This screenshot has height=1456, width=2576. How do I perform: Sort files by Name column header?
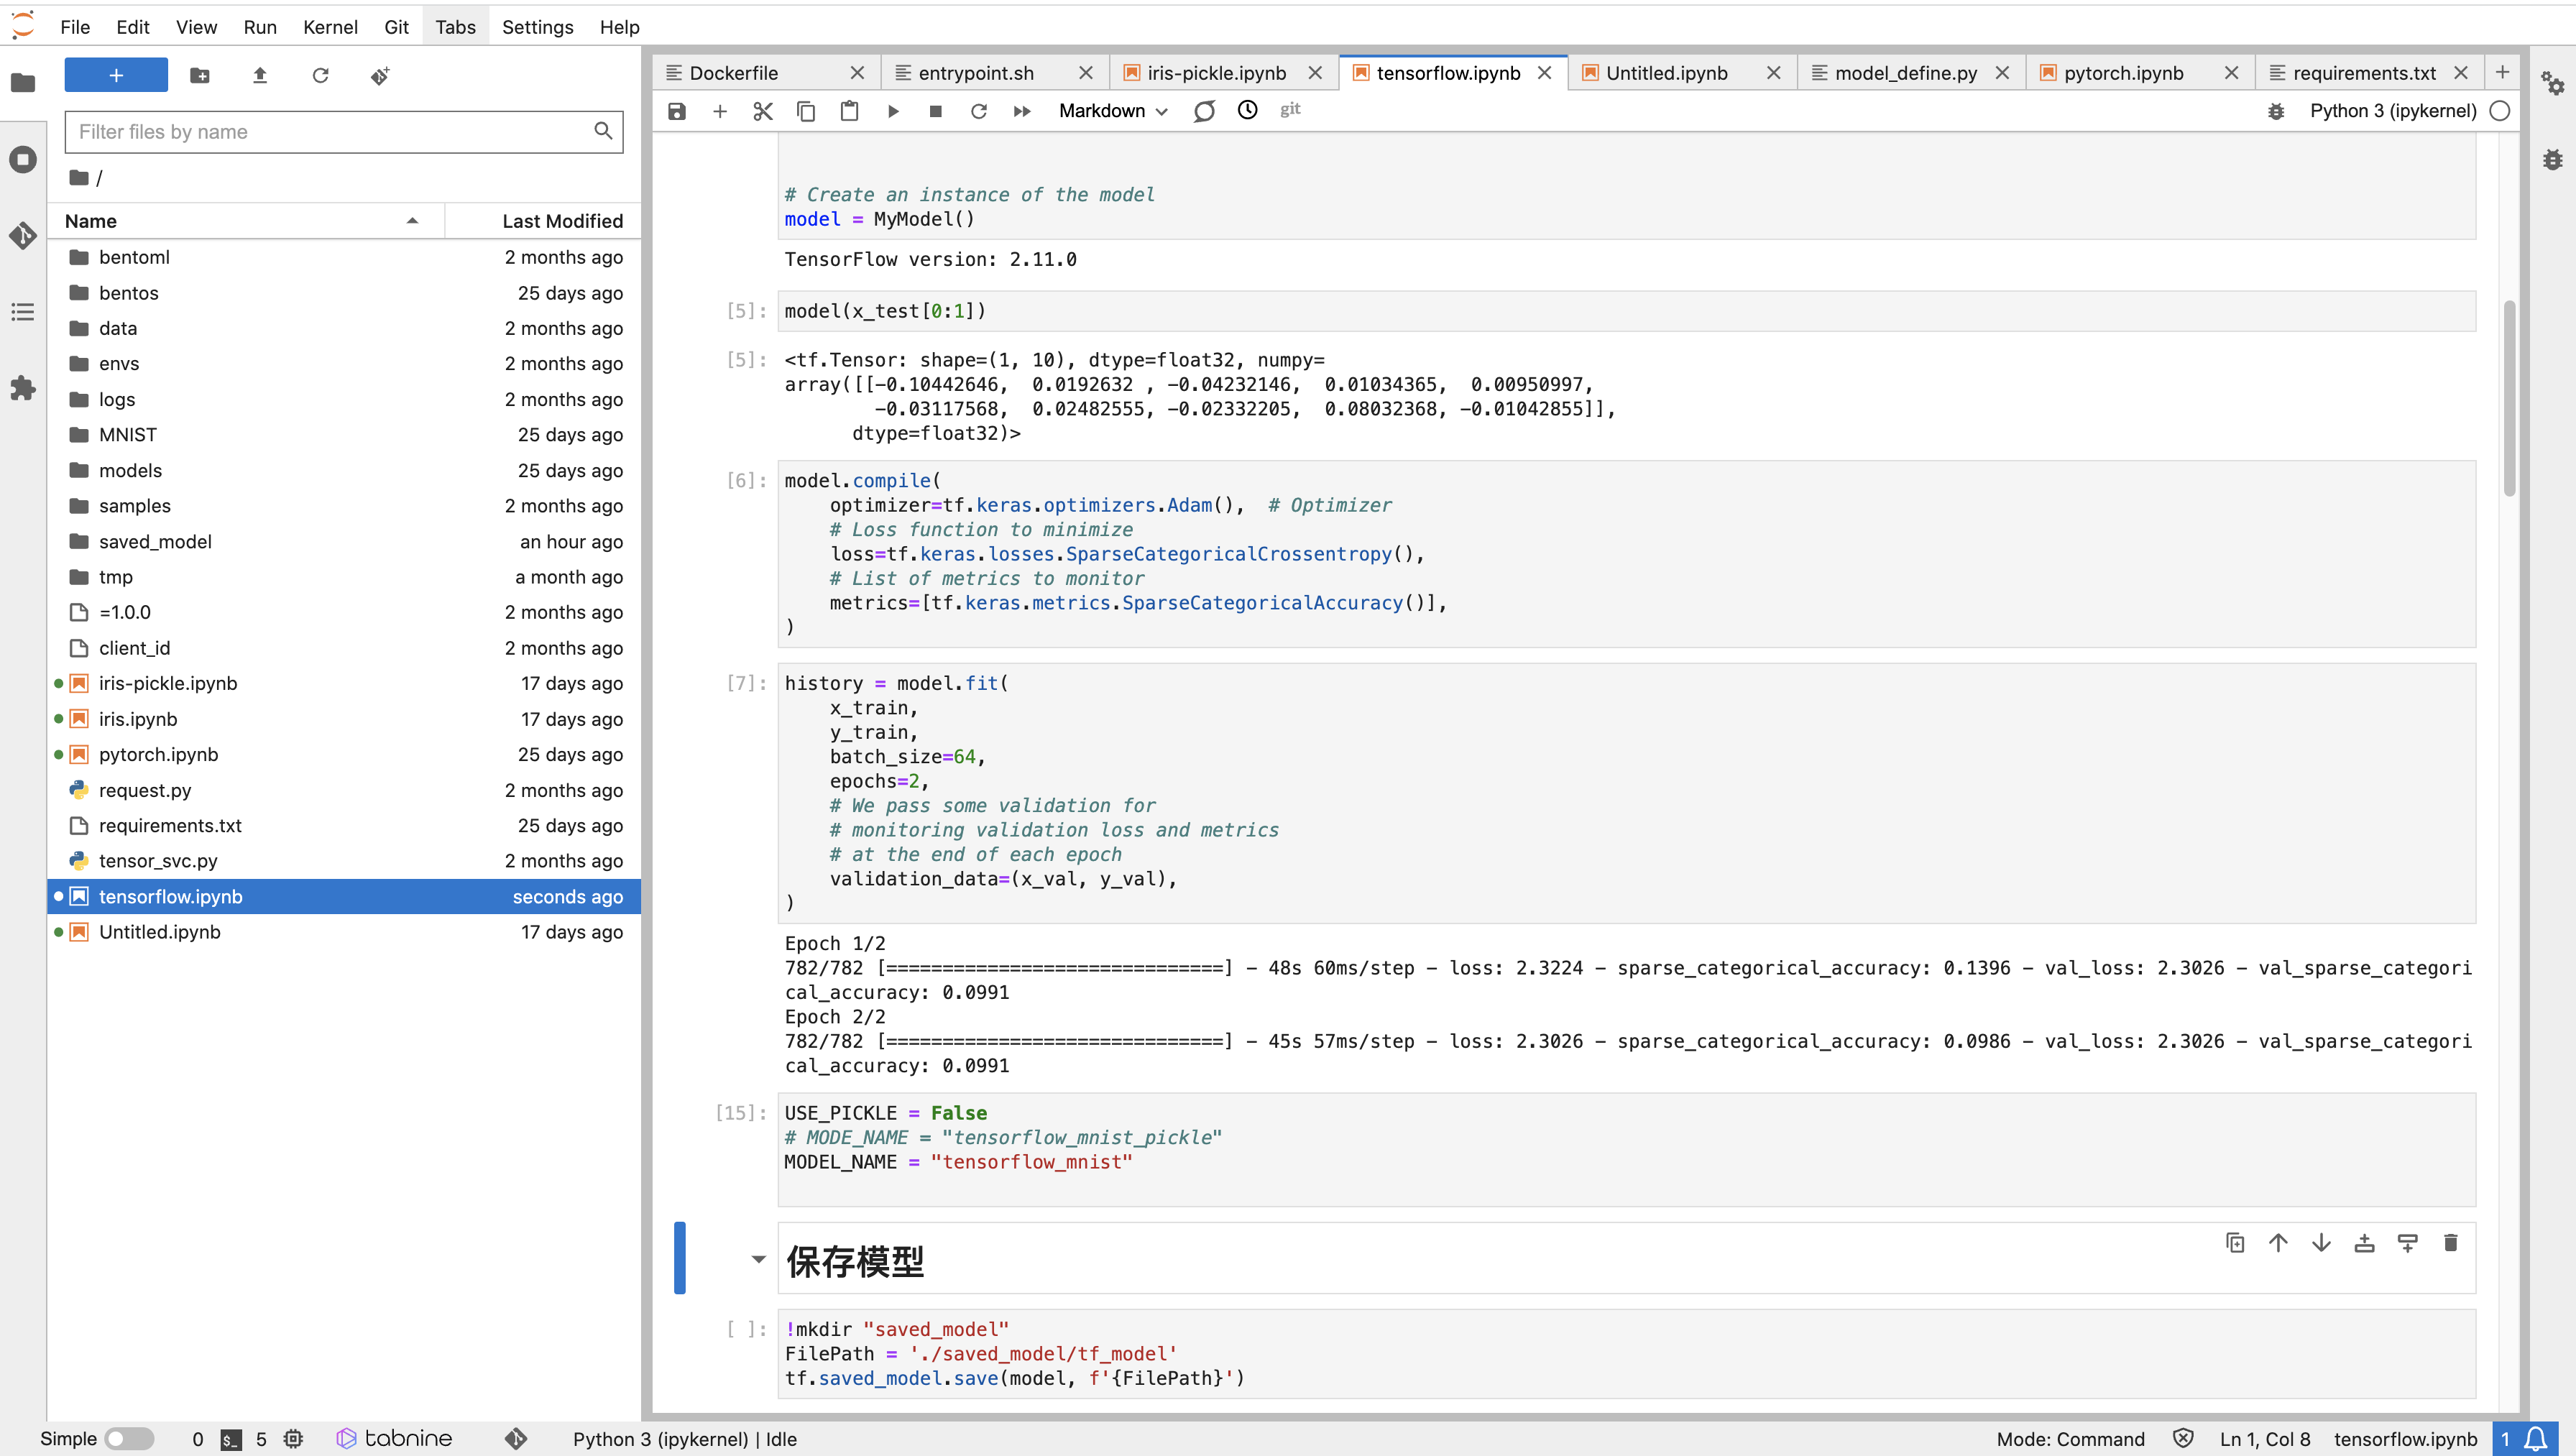pyautogui.click(x=240, y=221)
